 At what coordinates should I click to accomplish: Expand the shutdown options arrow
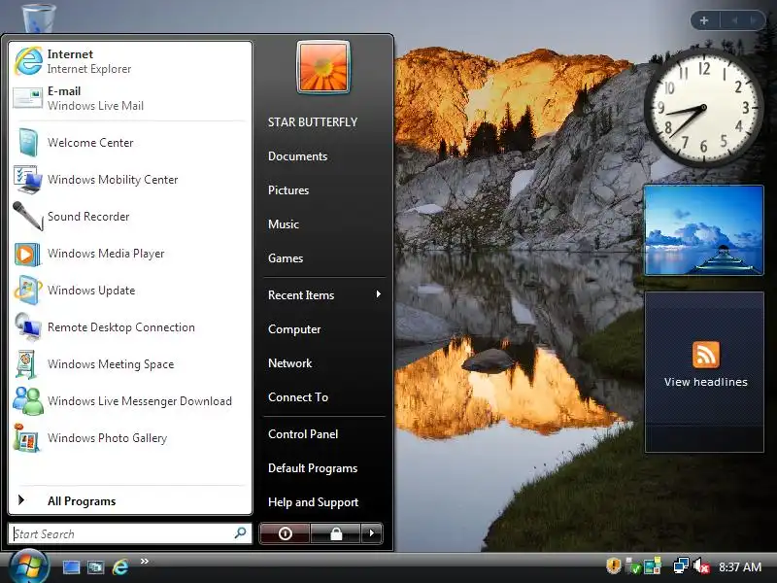point(372,533)
